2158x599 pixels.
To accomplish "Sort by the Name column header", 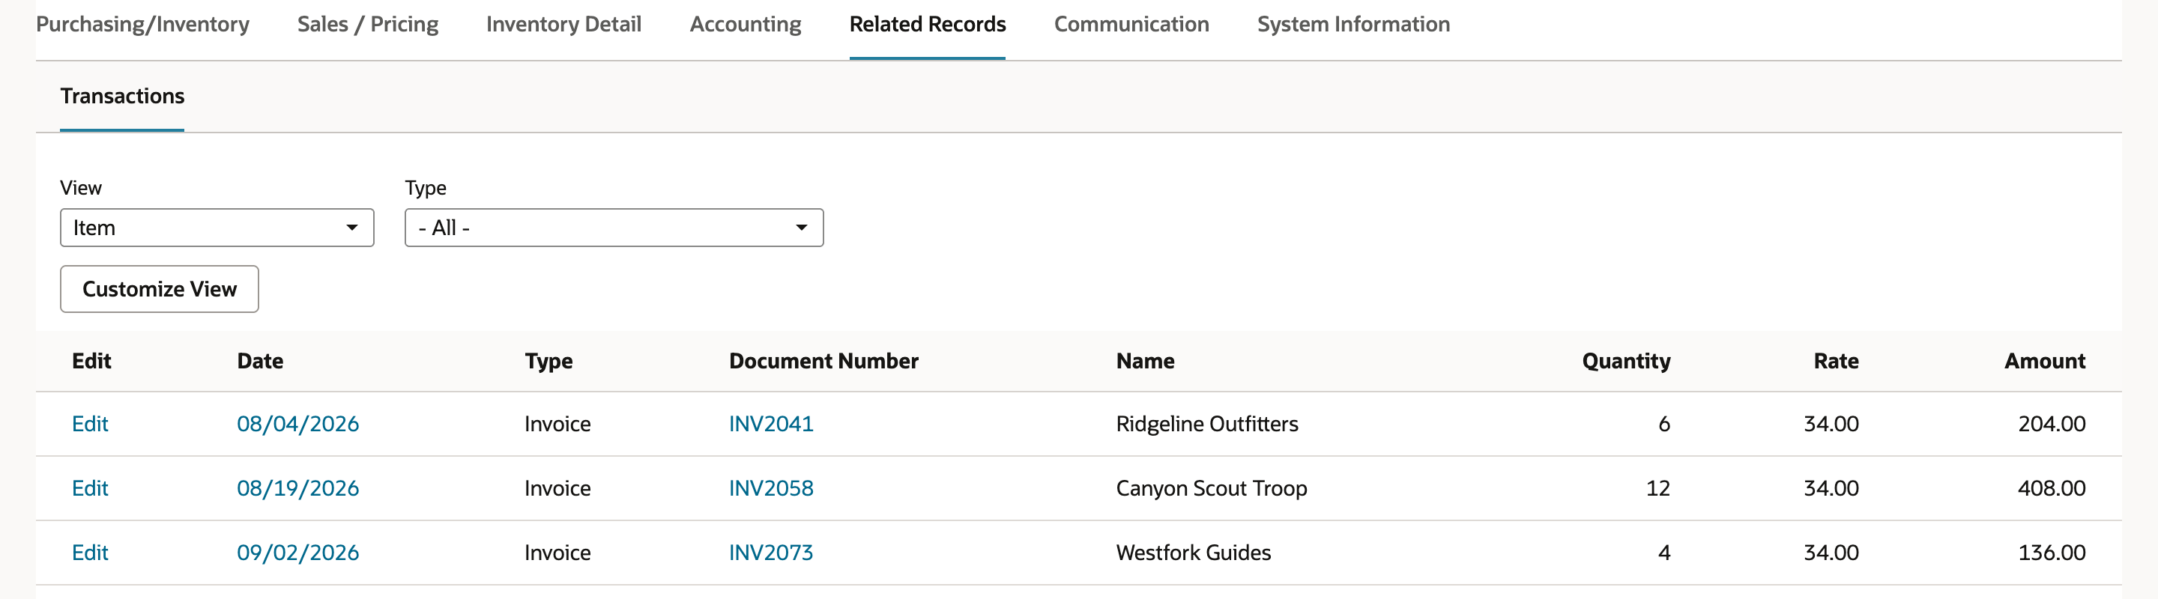I will (1145, 362).
